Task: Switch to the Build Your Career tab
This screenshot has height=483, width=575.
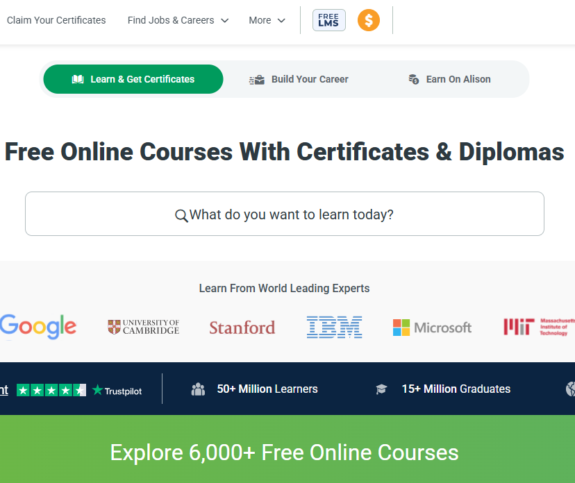Action: [299, 79]
